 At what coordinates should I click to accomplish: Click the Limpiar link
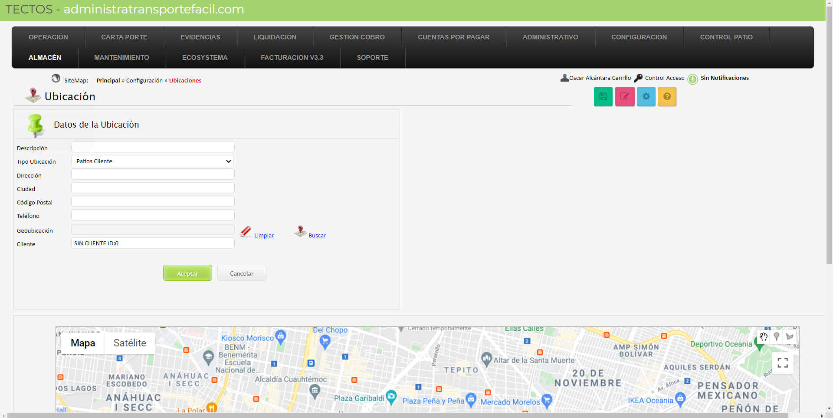click(x=264, y=235)
